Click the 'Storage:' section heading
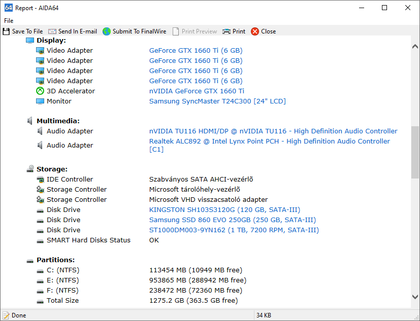 coord(52,169)
